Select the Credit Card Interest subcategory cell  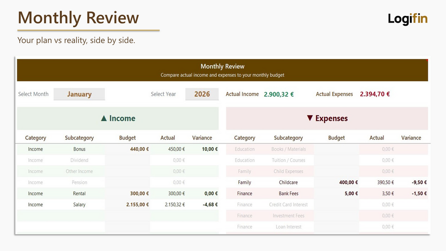pos(288,205)
